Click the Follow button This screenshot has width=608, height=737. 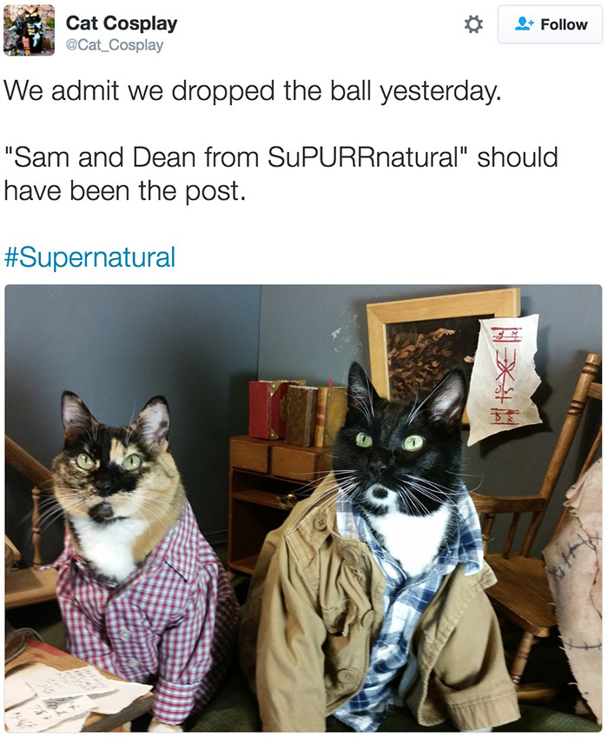click(550, 24)
